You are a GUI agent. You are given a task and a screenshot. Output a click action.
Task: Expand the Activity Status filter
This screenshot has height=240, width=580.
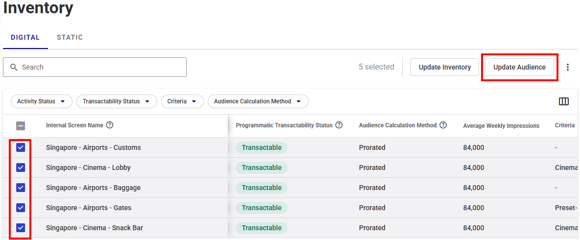pyautogui.click(x=41, y=101)
